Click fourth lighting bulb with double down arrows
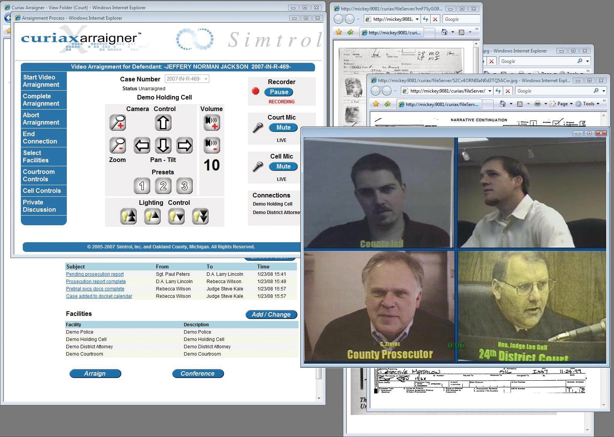Viewport: 614px width, 437px height. [200, 216]
